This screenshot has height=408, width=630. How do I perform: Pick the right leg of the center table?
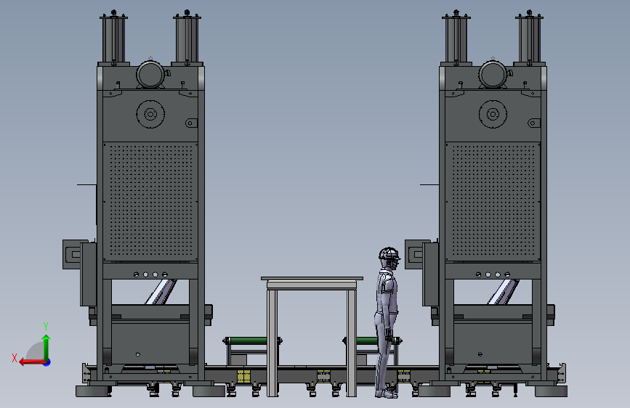[x=352, y=343]
